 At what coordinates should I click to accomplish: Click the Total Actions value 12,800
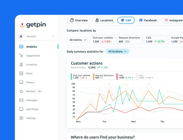(91, 67)
